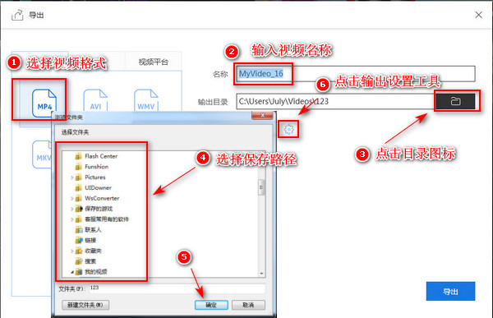Close the folder browser dialog
The height and width of the screenshot is (318, 493).
pyautogui.click(x=262, y=115)
